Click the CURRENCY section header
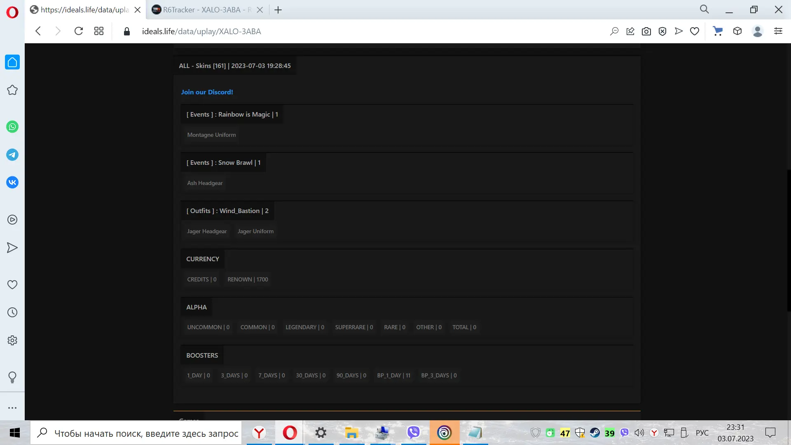The image size is (791, 445). (203, 259)
